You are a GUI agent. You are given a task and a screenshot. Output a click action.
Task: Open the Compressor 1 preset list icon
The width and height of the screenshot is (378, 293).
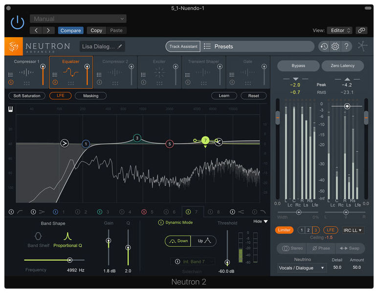coord(11,74)
